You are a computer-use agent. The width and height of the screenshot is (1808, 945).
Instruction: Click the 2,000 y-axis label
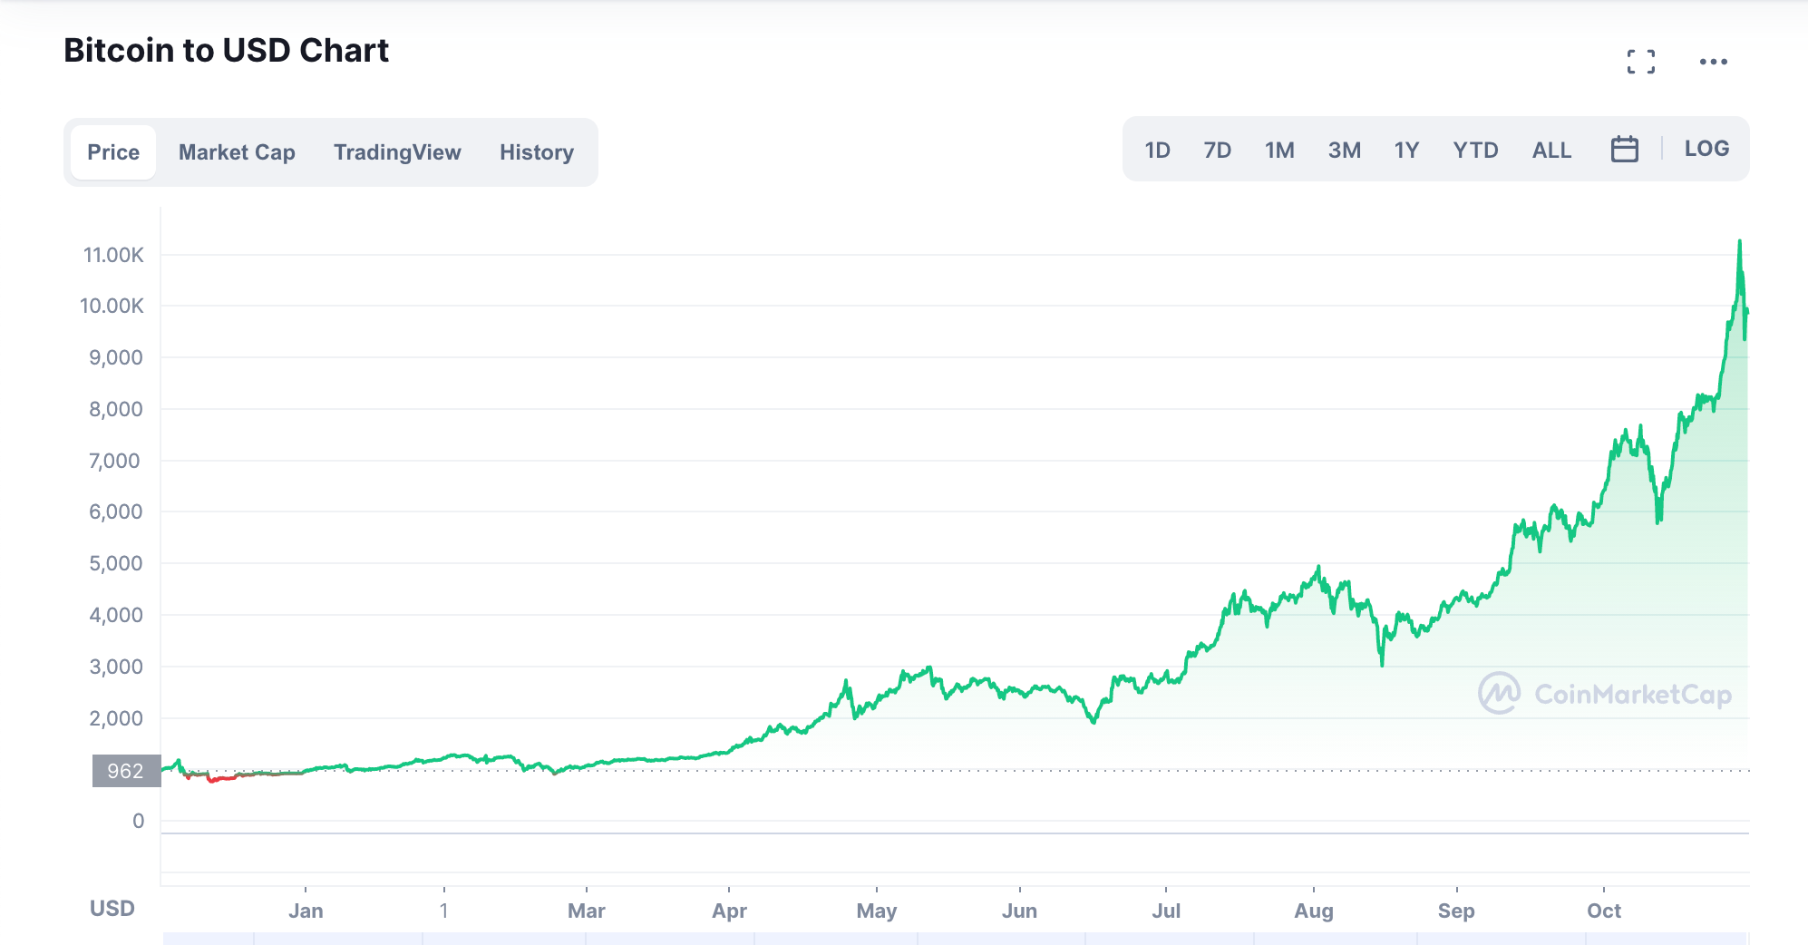115,718
